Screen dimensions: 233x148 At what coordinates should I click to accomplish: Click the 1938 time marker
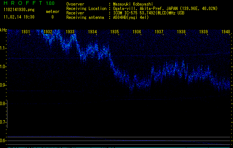pos(181,32)
